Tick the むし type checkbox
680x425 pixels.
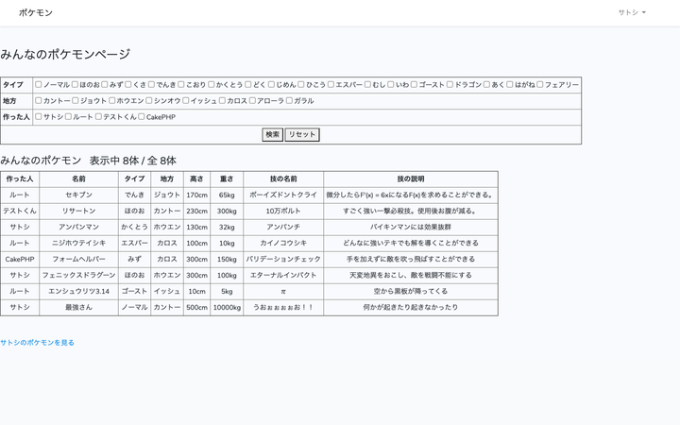367,85
